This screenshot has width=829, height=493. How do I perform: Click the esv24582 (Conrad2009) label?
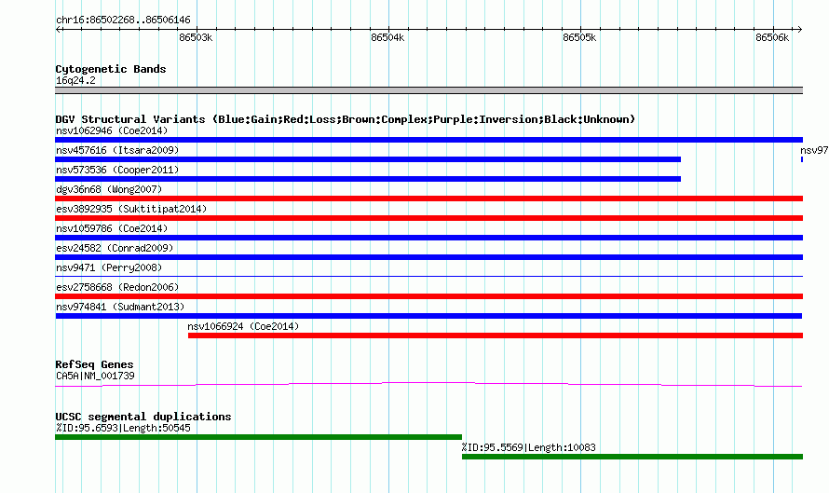(115, 248)
